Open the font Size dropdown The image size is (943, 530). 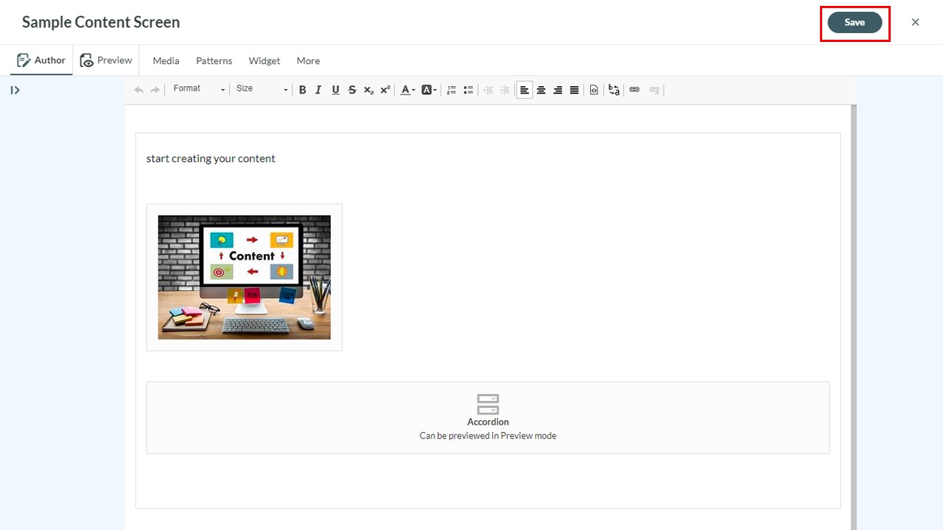tap(262, 89)
